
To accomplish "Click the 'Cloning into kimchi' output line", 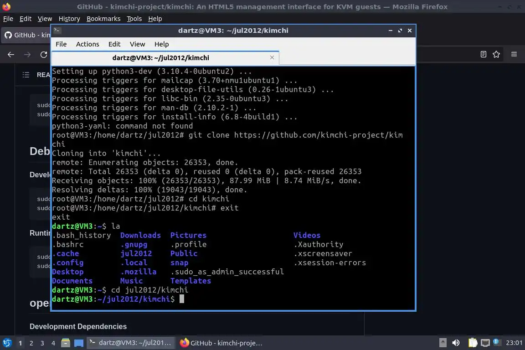I will (106, 154).
